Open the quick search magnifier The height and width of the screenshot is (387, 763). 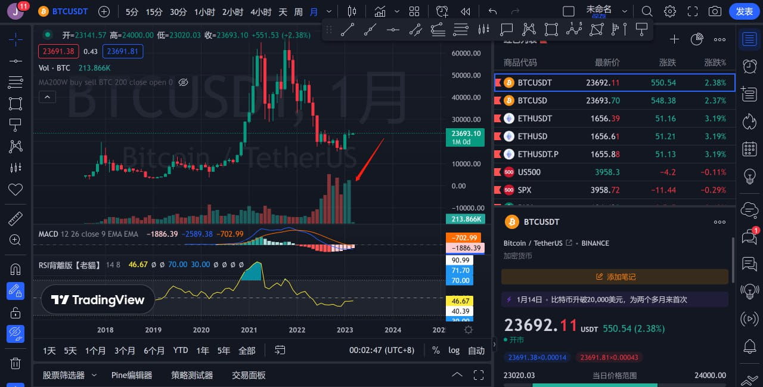(x=647, y=11)
